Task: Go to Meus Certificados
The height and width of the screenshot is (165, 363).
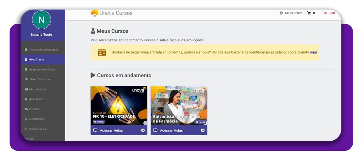Action: pos(43,79)
